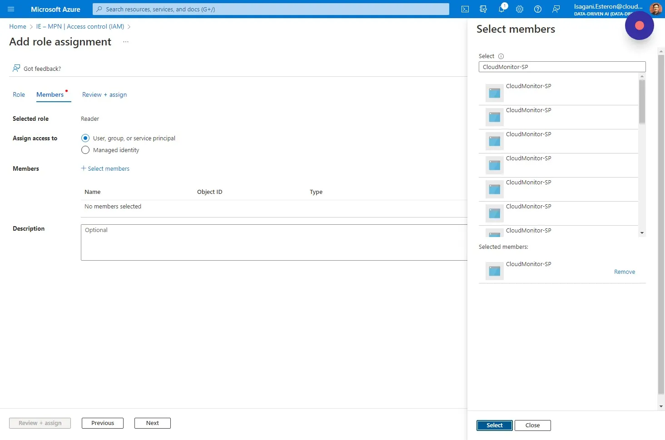The height and width of the screenshot is (440, 665).
Task: Open Directories and subscriptions filter icon
Action: (483, 9)
